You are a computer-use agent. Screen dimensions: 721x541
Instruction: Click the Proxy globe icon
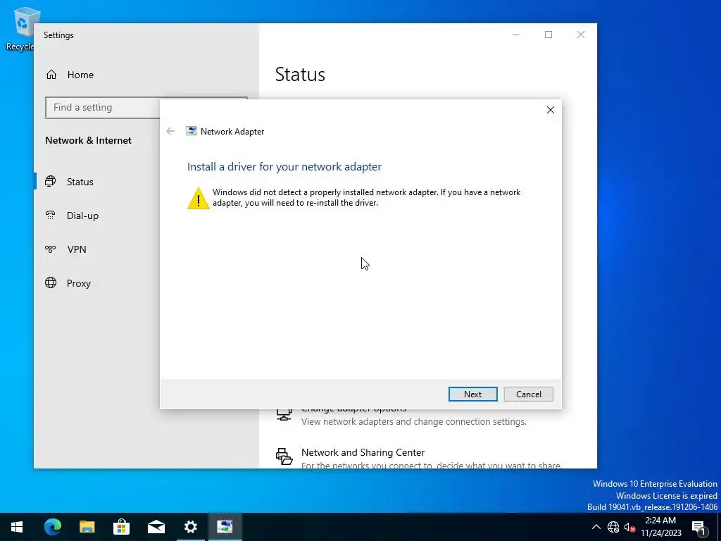[51, 282]
